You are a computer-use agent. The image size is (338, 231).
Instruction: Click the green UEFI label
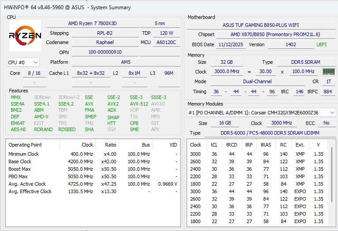click(322, 44)
